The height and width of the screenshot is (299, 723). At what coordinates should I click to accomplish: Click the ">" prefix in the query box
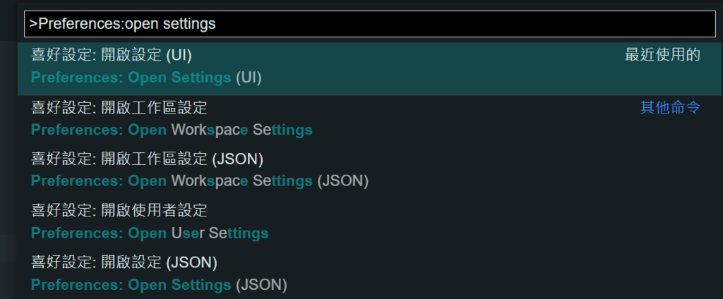33,23
